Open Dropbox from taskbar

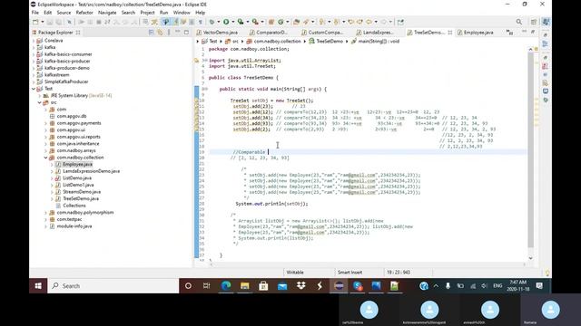pos(300,286)
